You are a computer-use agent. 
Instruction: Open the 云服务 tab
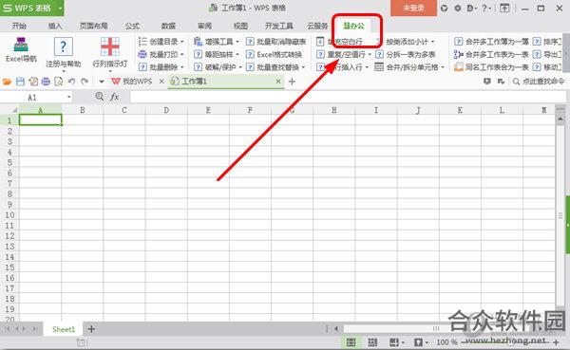tap(317, 26)
